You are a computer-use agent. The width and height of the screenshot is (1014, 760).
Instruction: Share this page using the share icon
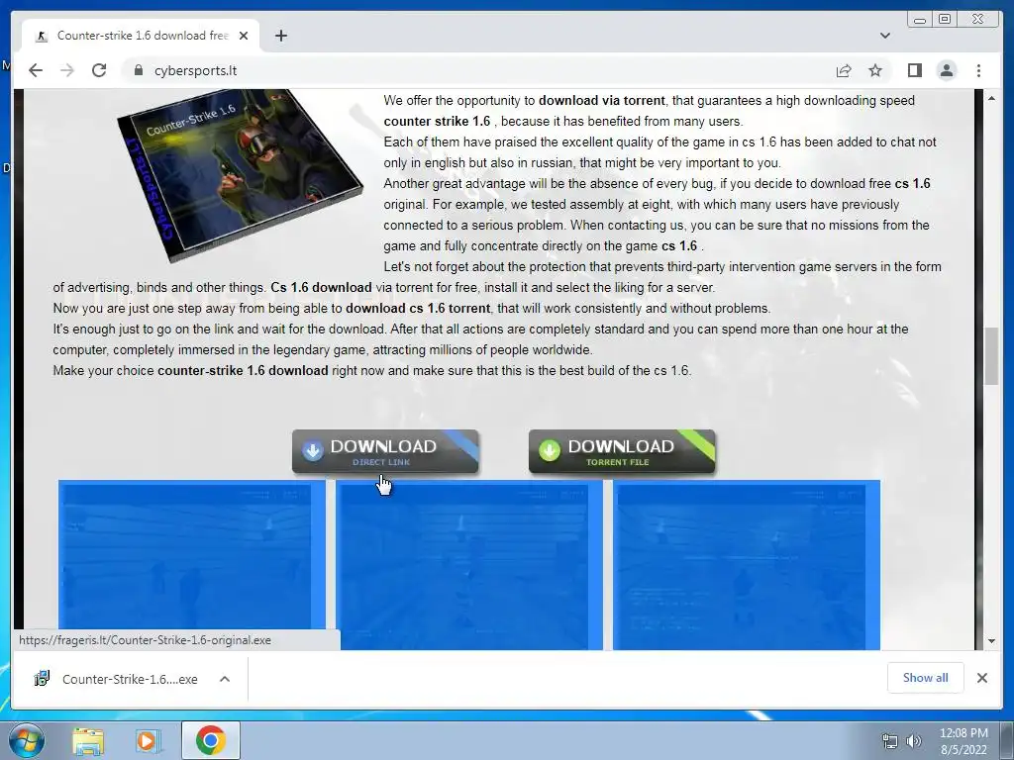click(x=844, y=70)
